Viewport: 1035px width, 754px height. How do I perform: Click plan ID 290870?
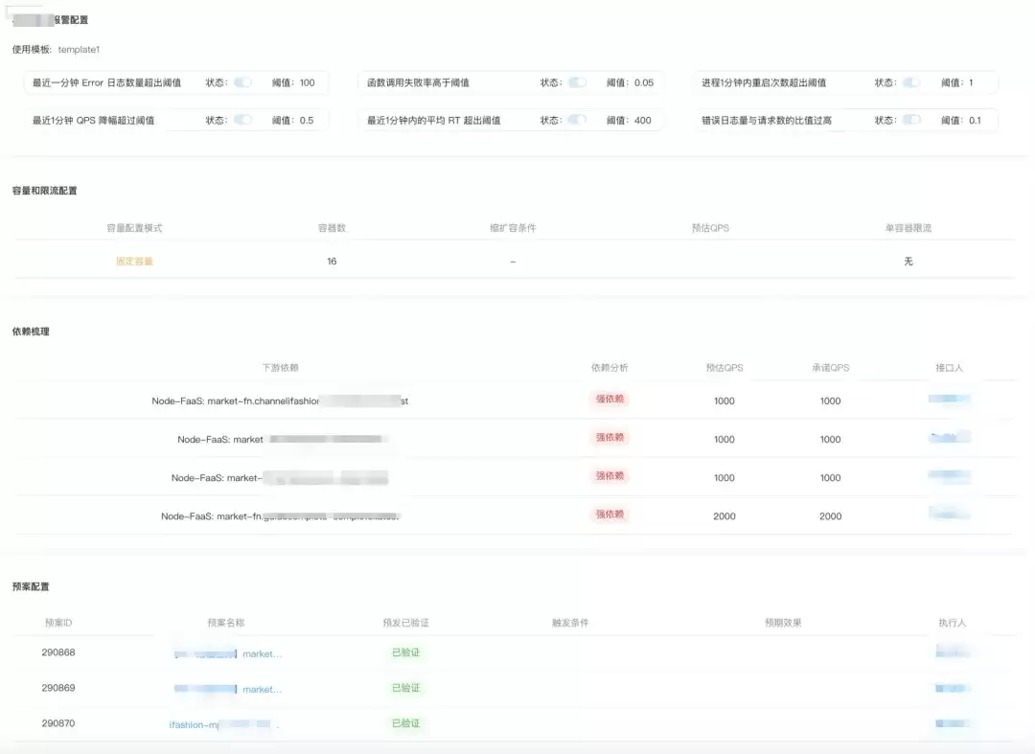point(58,723)
